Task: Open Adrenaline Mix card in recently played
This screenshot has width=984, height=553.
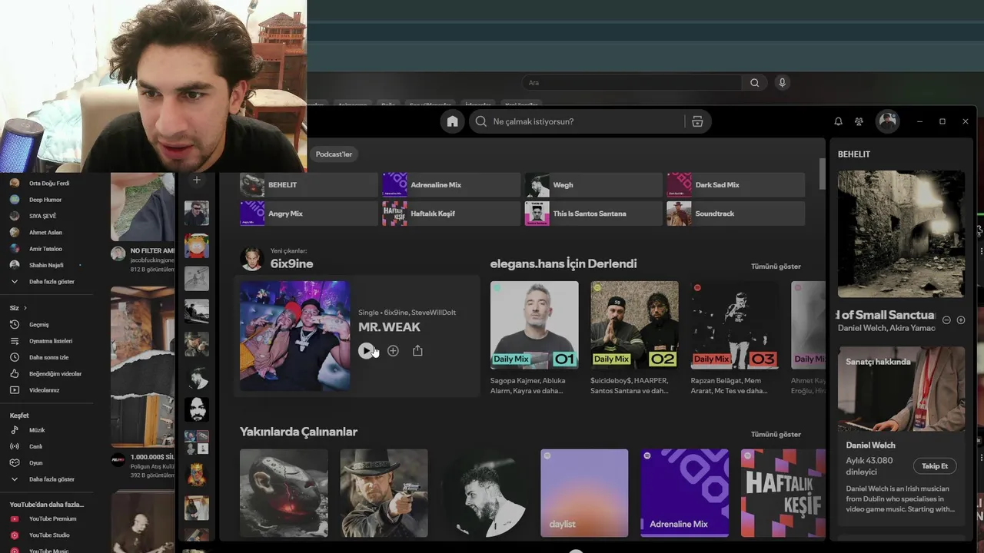Action: (x=684, y=493)
